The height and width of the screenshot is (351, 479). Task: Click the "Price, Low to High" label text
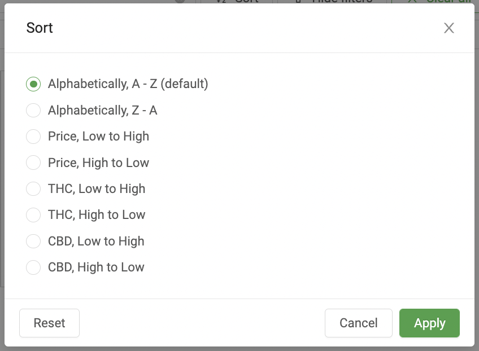(98, 137)
